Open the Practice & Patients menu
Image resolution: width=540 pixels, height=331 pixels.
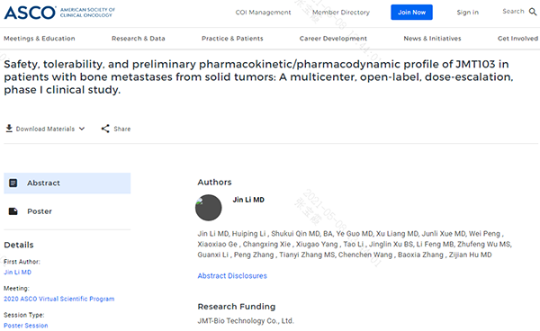click(x=232, y=38)
